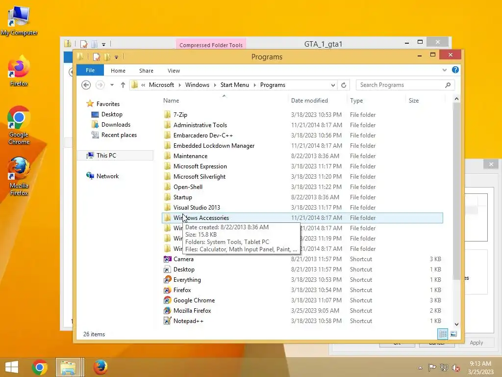Open the View ribbon tab
Viewport: 502px width, 377px height.
174,71
